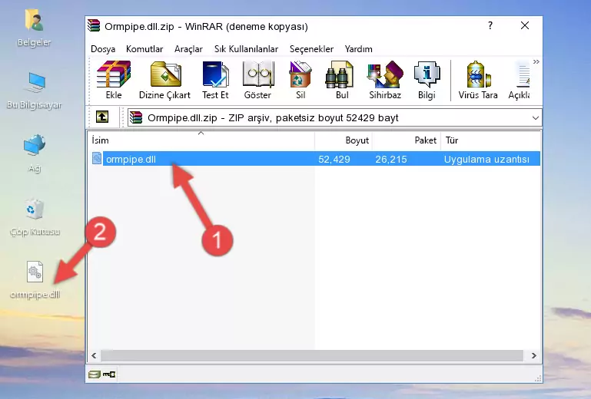Click the ormpipe.dll file icon in list
Viewport: 591px width, 399px height.
(x=97, y=159)
